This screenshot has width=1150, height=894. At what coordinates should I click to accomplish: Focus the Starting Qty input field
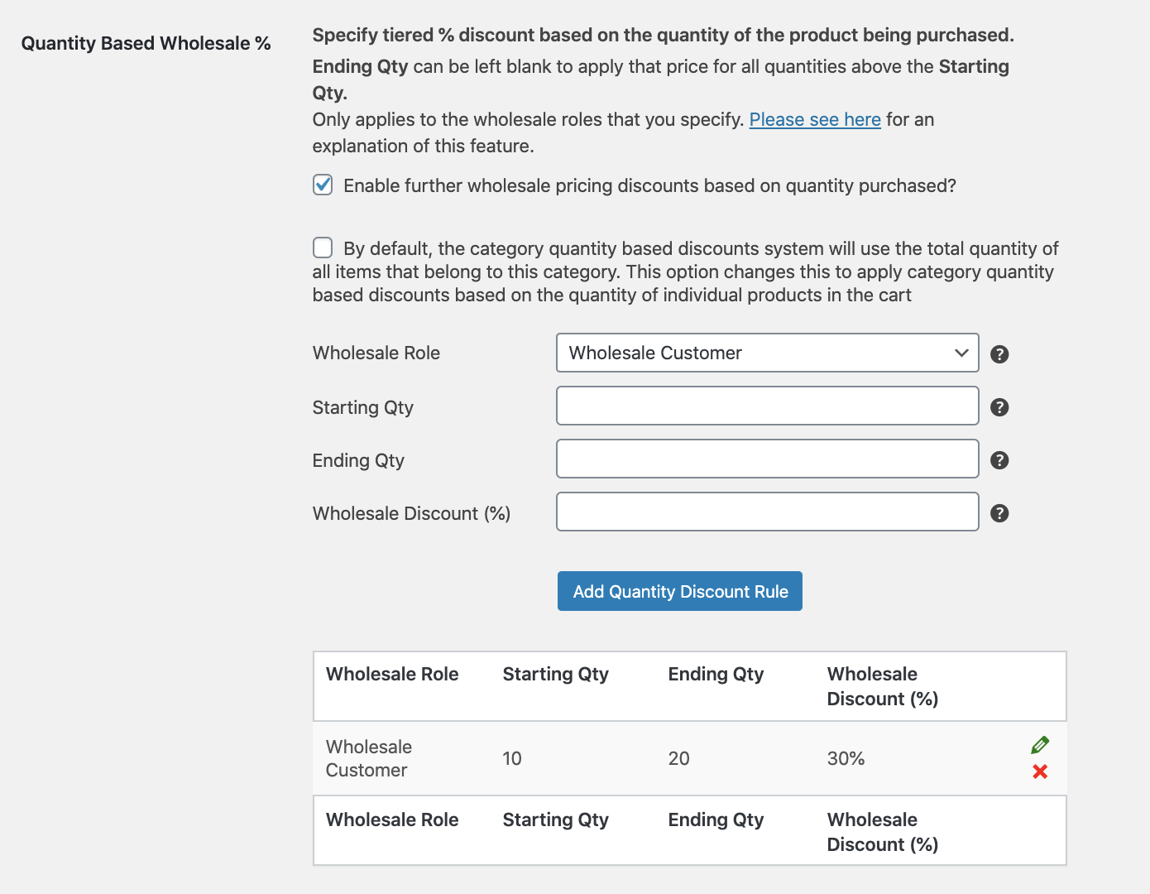(x=767, y=406)
